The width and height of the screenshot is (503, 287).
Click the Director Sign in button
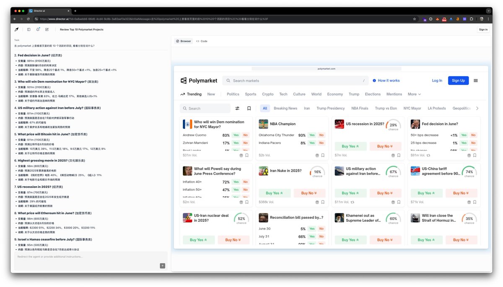point(483,30)
